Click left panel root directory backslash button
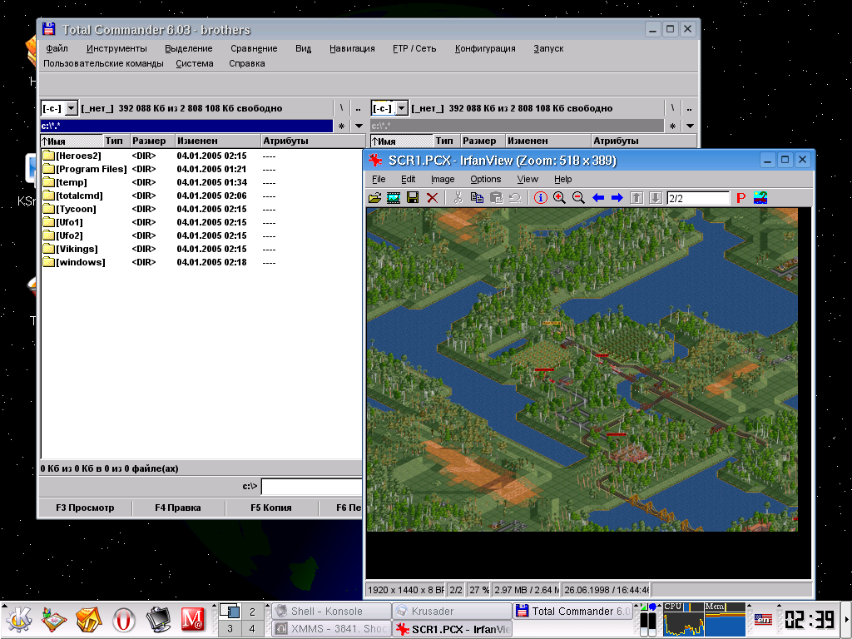 (341, 107)
